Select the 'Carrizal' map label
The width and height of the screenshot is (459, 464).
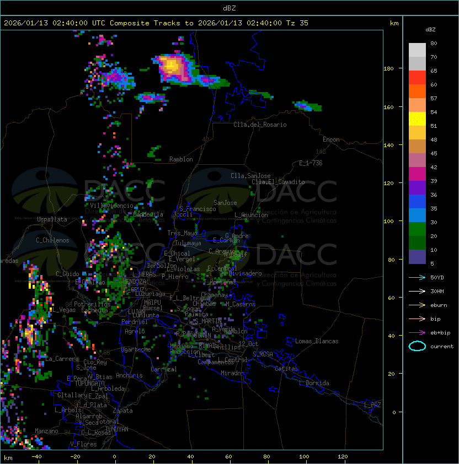(164, 369)
